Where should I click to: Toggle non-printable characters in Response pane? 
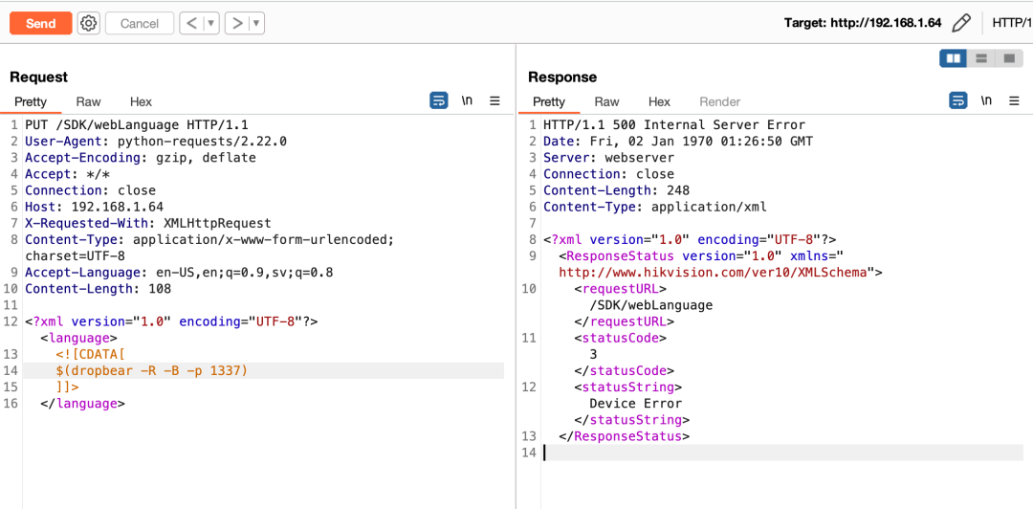(985, 100)
